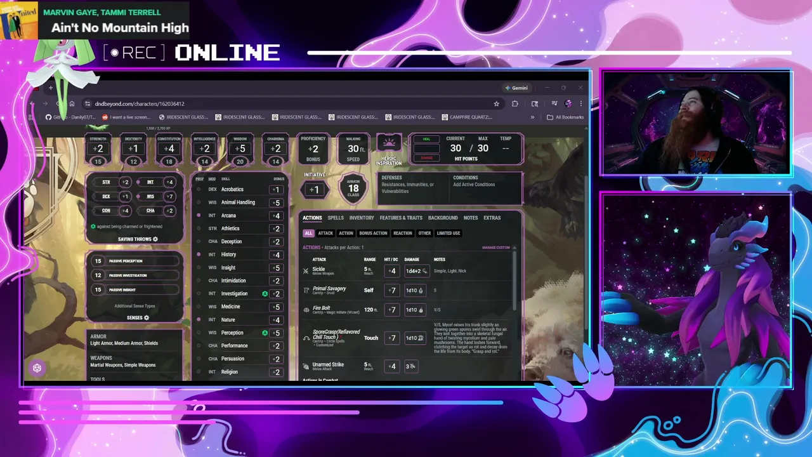Filter actions by Other

[424, 233]
